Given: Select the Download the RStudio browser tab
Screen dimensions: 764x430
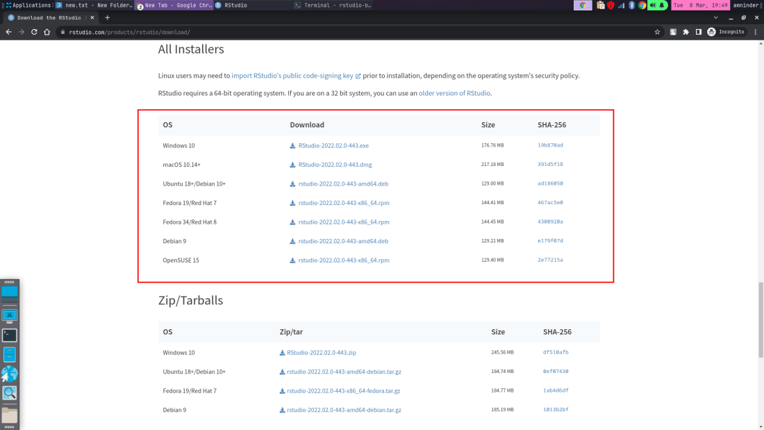Looking at the screenshot, I should pos(51,17).
